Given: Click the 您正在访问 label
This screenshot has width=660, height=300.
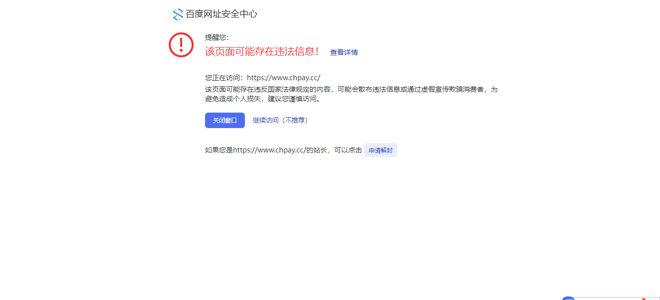Looking at the screenshot, I should [225, 78].
